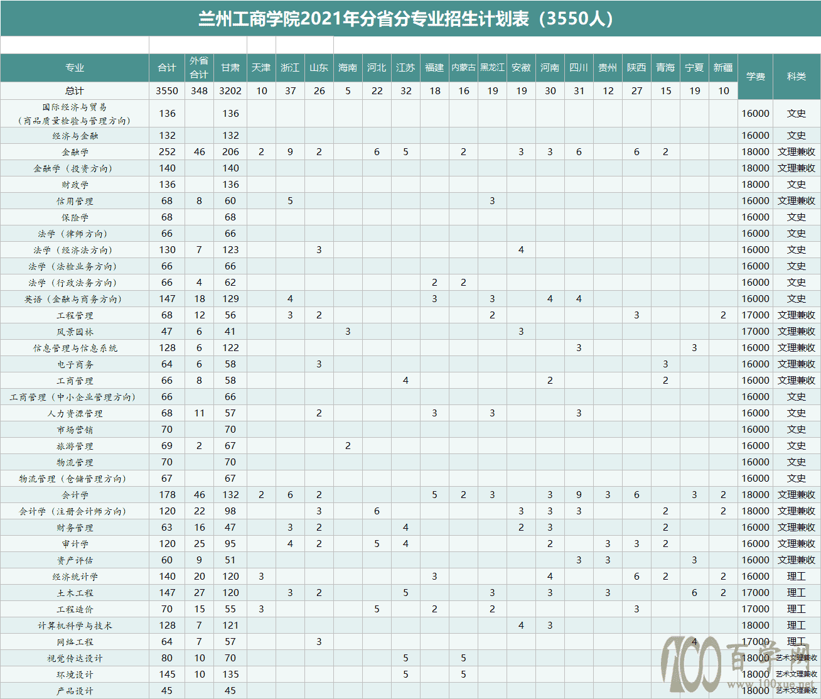Select the 经济统计学 row label
Viewport: 821px width, 699px height.
point(75,577)
